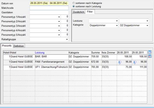The height and width of the screenshot is (108, 154).
Task: Open the Definition tab
Action: tap(19, 46)
